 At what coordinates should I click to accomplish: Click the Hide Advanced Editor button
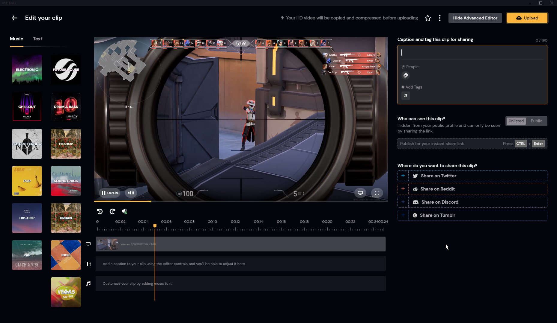click(x=475, y=18)
